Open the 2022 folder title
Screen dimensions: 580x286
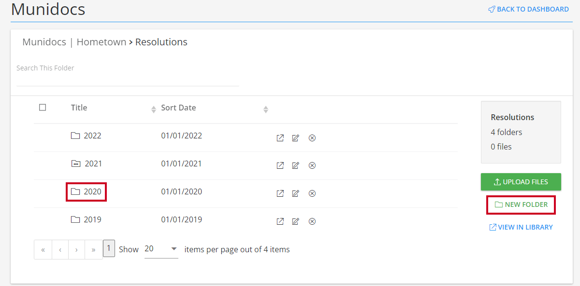92,136
